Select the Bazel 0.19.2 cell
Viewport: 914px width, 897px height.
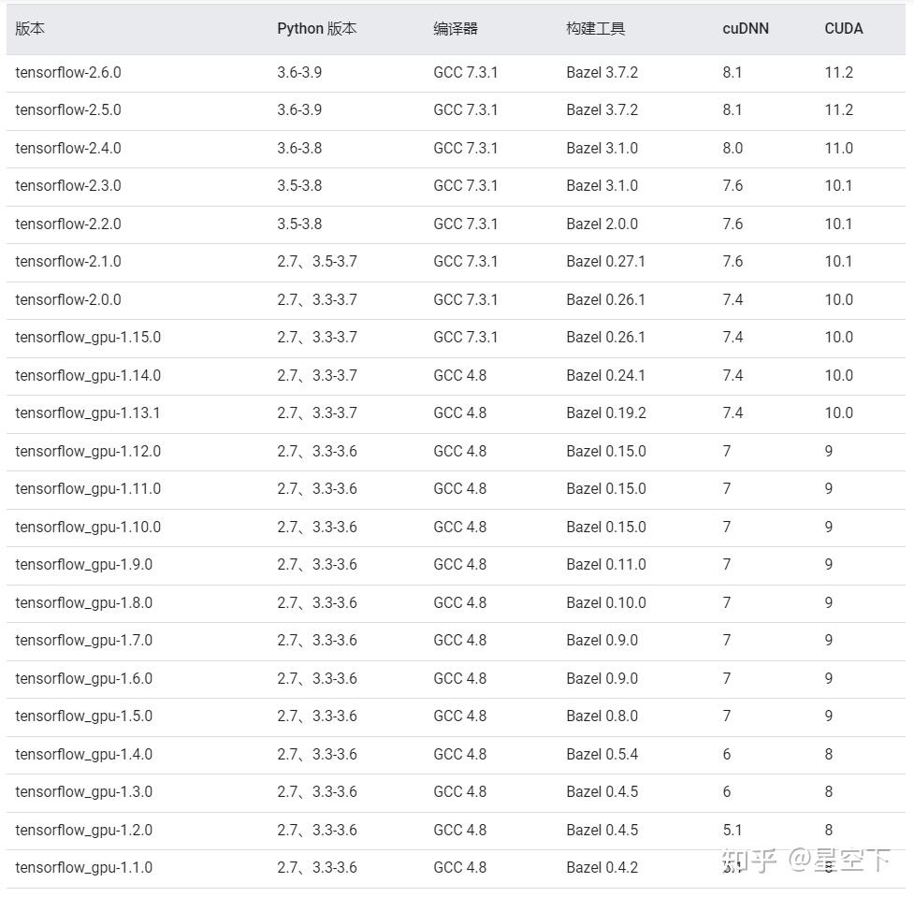coord(606,412)
